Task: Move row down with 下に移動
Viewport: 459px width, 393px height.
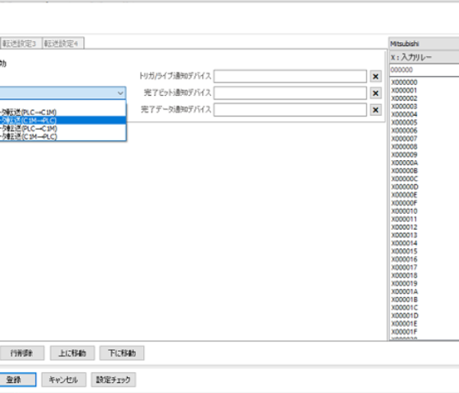Action: click(x=122, y=353)
